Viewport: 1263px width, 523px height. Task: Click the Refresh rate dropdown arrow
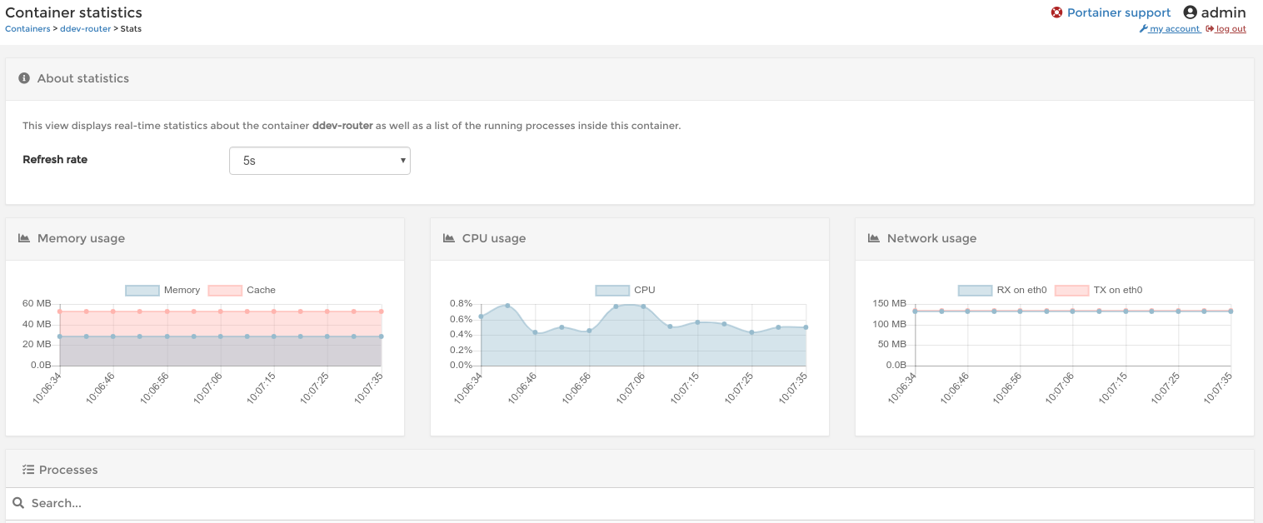pos(402,160)
